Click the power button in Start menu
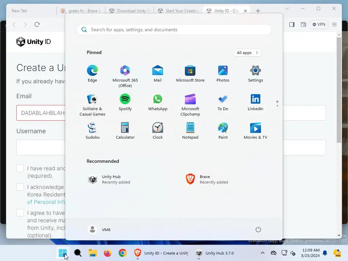Screen dimensions: 348x261 (258, 229)
